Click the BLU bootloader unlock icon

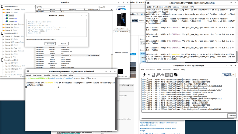[x=149, y=75]
